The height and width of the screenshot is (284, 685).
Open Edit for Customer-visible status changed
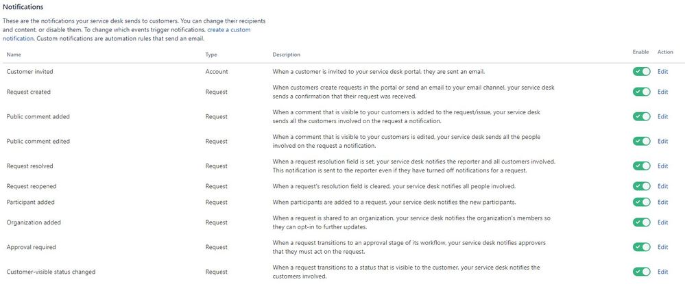[663, 272]
